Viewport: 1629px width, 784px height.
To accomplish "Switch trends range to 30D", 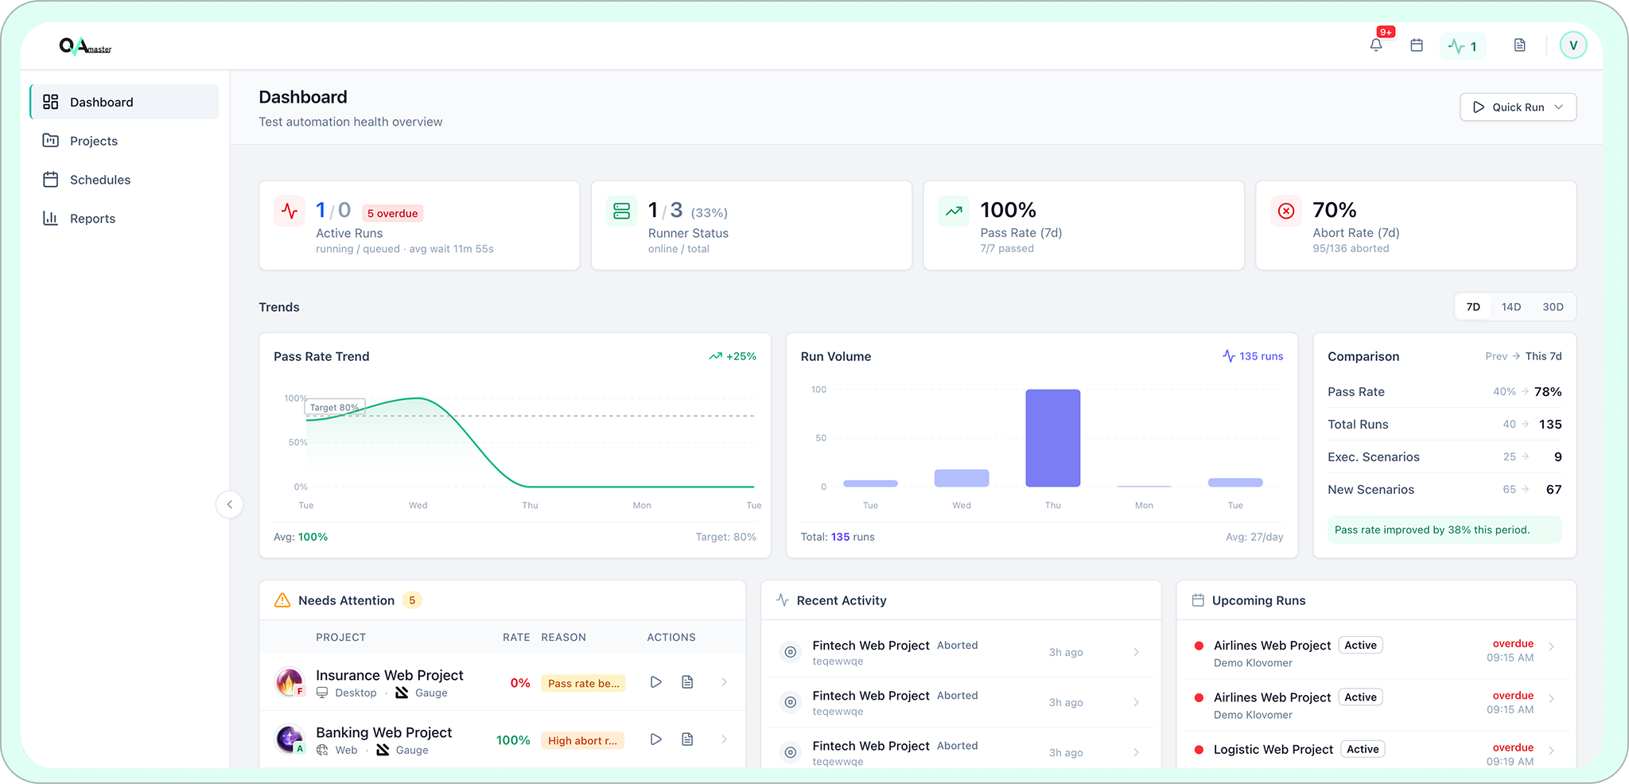I will (x=1553, y=307).
